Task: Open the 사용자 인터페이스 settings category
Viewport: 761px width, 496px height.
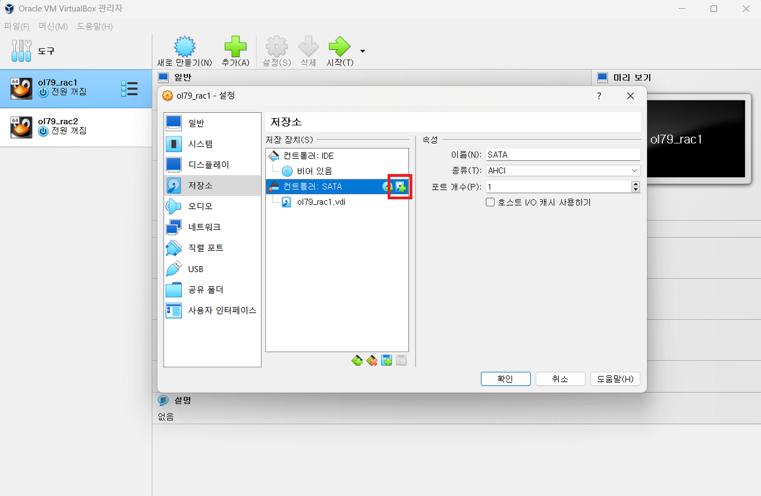Action: tap(212, 311)
